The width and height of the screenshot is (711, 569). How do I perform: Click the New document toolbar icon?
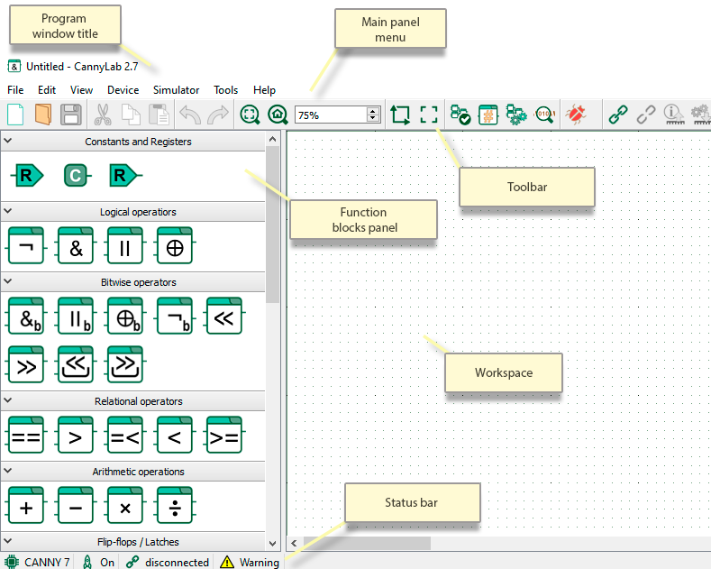point(15,115)
